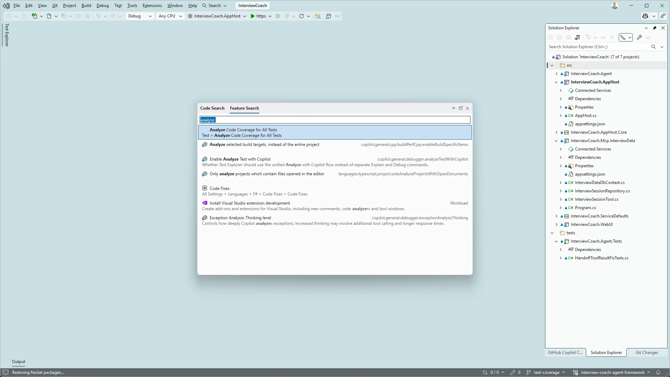The height and width of the screenshot is (377, 670).
Task: Click the Search button in the menu bar
Action: click(x=214, y=6)
